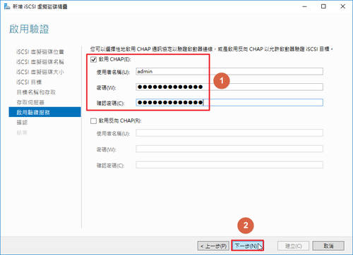
Task: Open the iSCSI 虛擬磁碟位置 step
Action: coord(40,51)
